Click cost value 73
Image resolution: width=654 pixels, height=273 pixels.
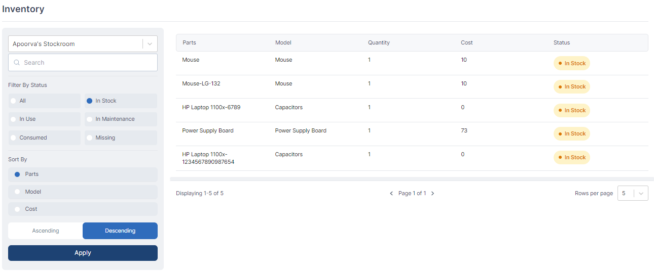tap(464, 130)
